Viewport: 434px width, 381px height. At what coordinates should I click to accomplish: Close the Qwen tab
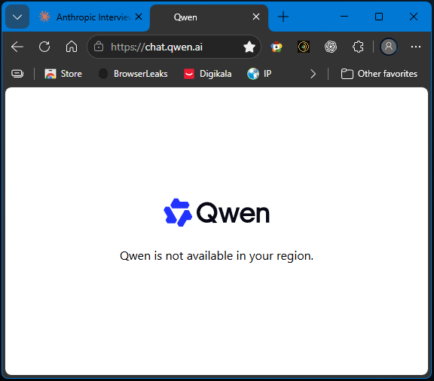point(256,17)
